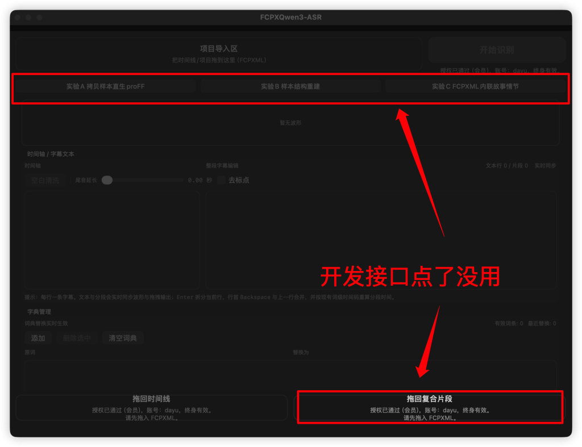582x447 pixels.
Task: Click 实验A 拷贝样本直生 proFF button
Action: 105,87
